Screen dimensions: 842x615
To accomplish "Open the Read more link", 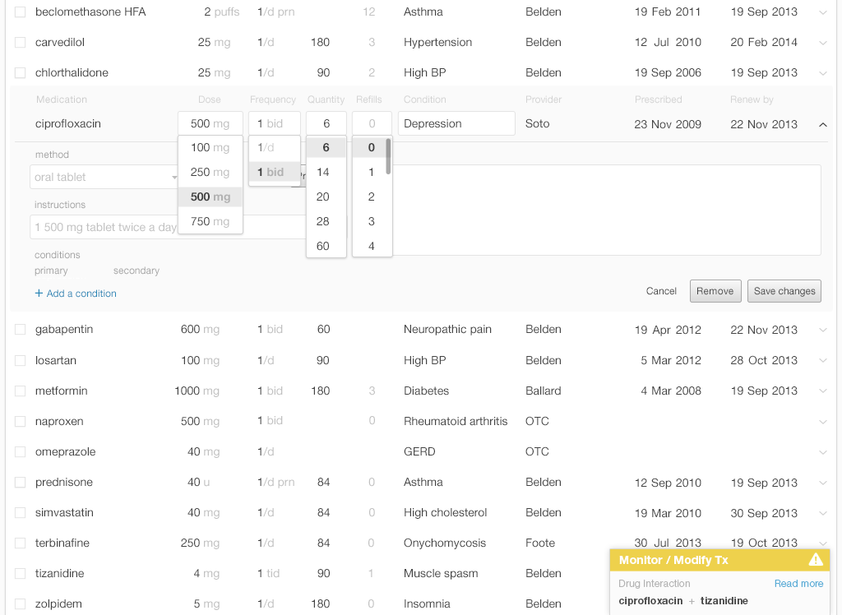I will [x=798, y=584].
